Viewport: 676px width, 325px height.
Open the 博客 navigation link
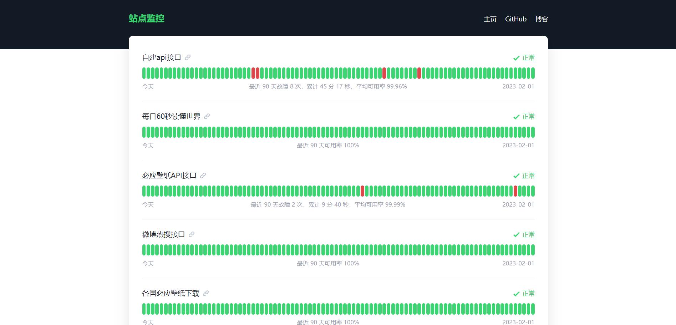point(542,19)
